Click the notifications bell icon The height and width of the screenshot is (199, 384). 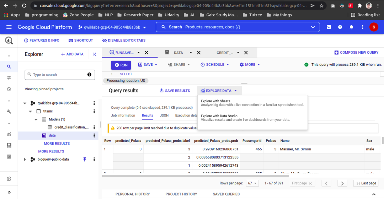click(351, 27)
